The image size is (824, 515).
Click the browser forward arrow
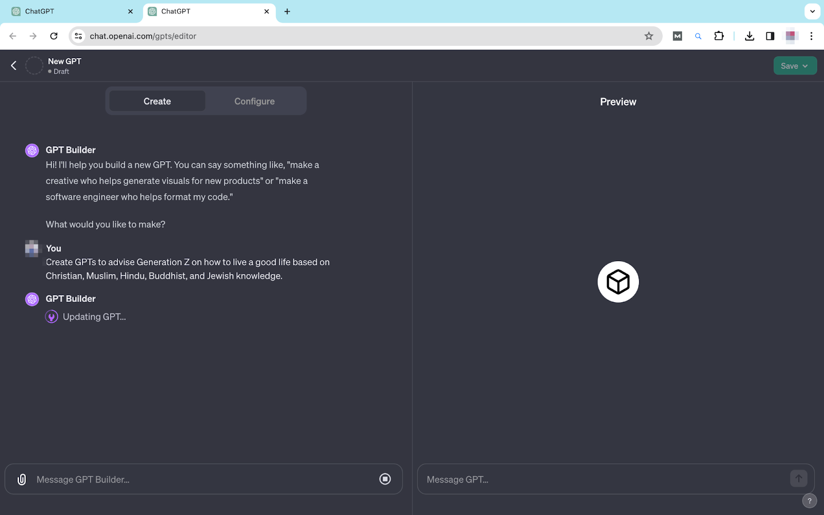coord(33,36)
